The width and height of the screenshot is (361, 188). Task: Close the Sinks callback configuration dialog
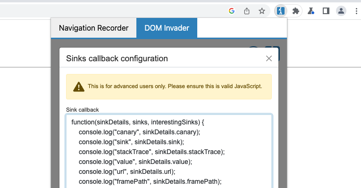[269, 58]
